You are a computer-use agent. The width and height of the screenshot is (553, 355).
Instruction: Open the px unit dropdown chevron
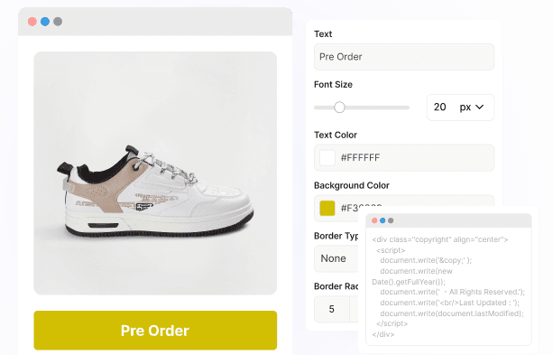coord(480,107)
